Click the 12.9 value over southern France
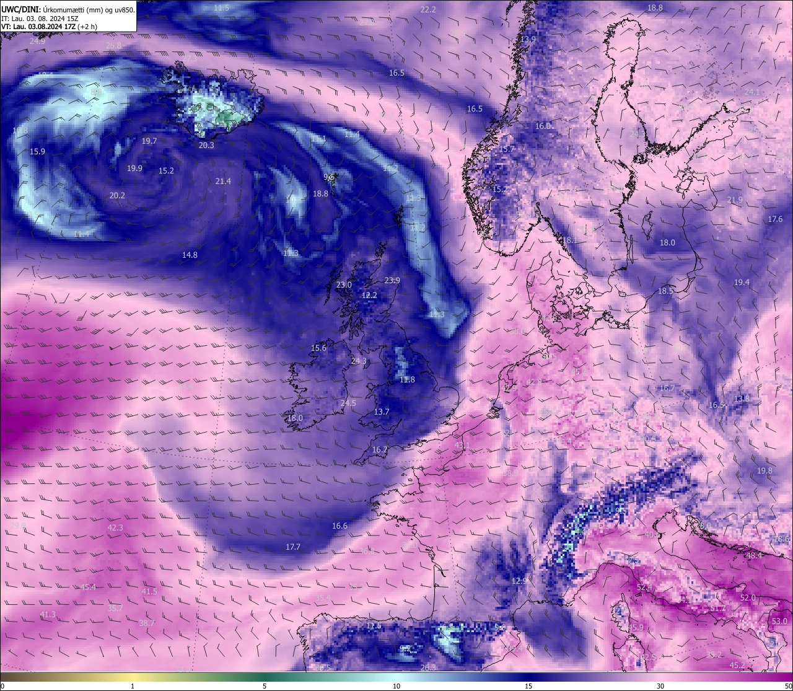 pyautogui.click(x=519, y=581)
